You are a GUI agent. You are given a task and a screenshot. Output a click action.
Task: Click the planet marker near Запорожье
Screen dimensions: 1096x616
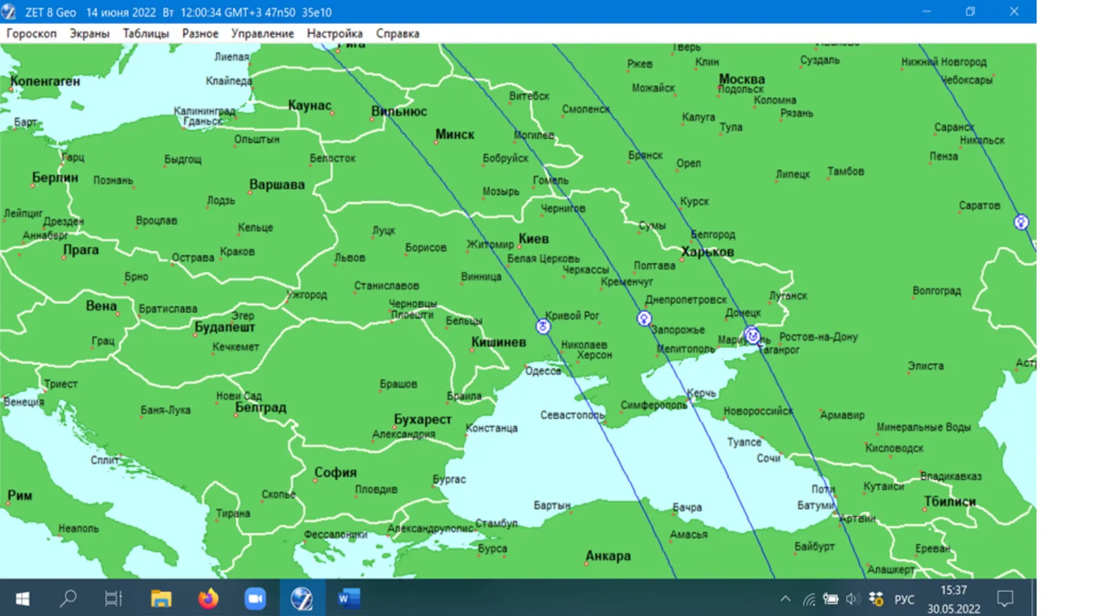[x=644, y=318]
